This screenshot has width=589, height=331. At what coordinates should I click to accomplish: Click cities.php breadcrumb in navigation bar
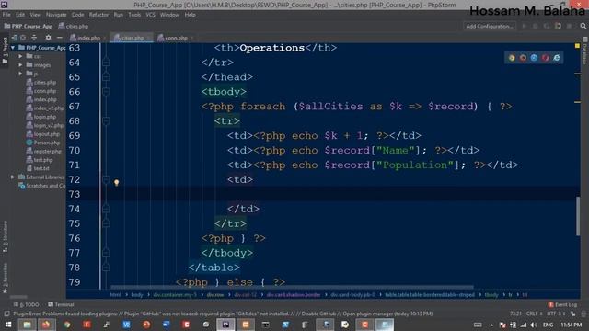(x=74, y=27)
